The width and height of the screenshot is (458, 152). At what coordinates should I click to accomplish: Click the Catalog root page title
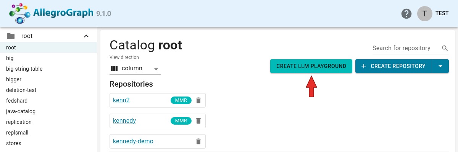(146, 45)
